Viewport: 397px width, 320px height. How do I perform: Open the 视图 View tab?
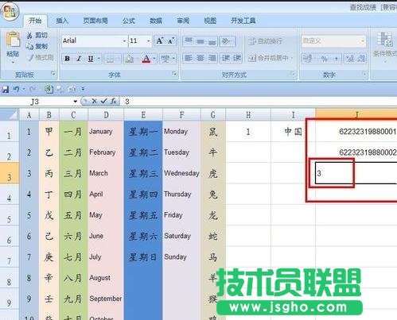pyautogui.click(x=210, y=21)
